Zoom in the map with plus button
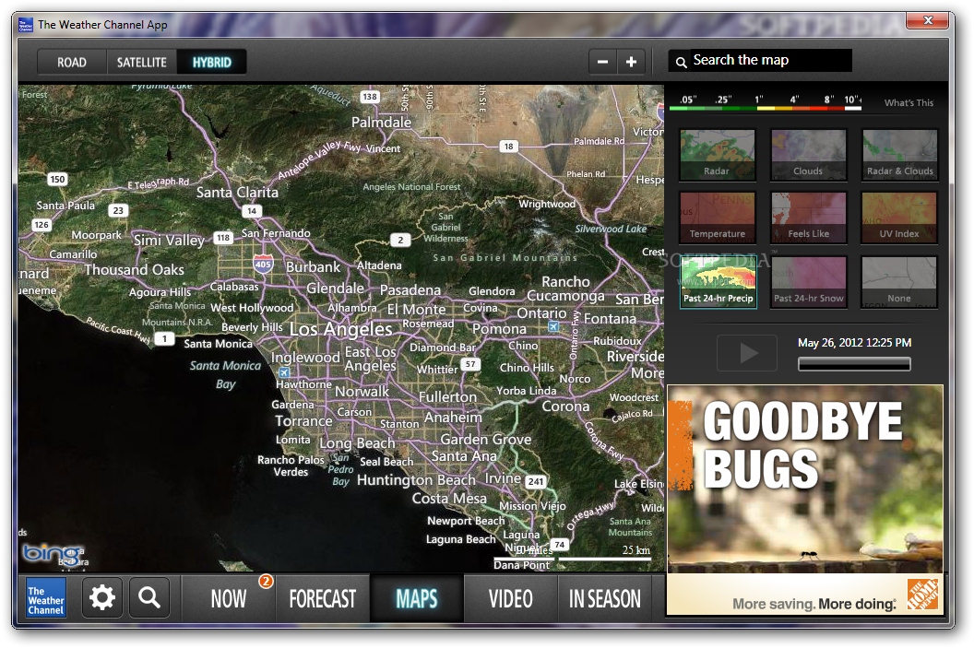This screenshot has height=648, width=974. [631, 62]
